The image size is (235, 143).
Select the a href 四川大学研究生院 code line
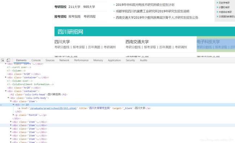[84, 108]
